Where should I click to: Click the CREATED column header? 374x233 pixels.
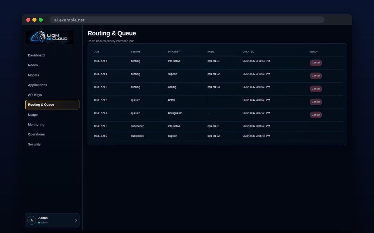click(248, 52)
